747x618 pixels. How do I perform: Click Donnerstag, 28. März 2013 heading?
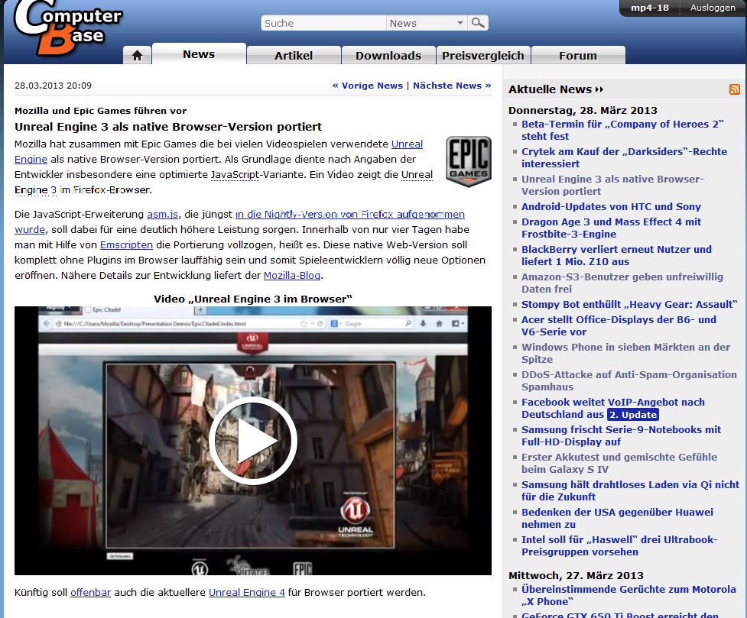click(583, 111)
